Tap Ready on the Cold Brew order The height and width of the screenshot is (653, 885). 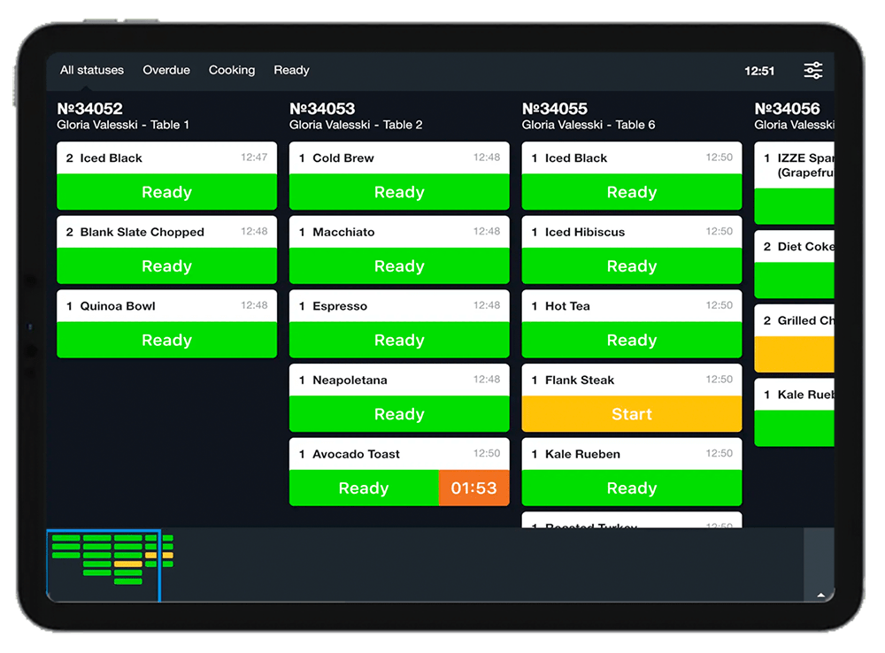(399, 192)
